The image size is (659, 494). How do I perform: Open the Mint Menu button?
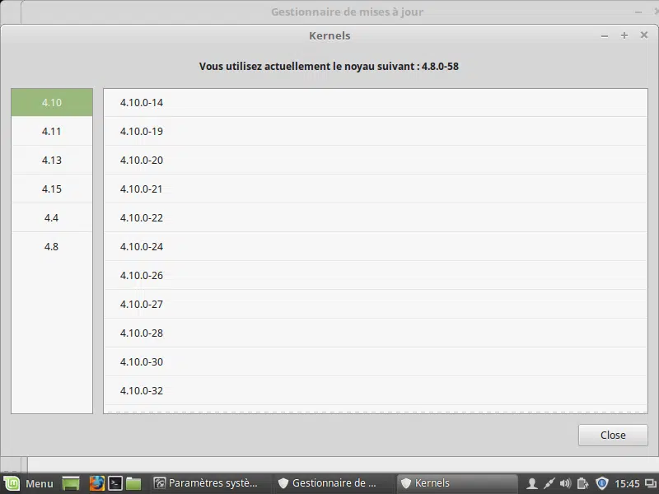[x=29, y=483]
